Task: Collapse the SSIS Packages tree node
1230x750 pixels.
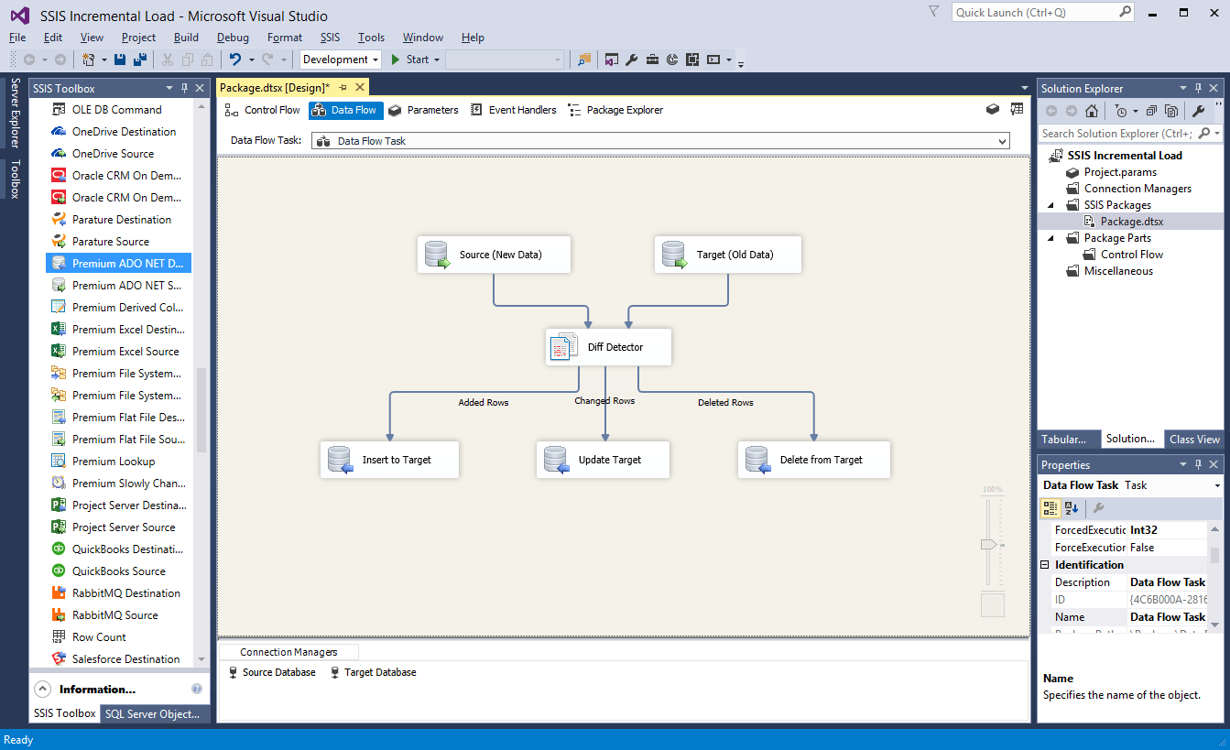Action: 1050,205
